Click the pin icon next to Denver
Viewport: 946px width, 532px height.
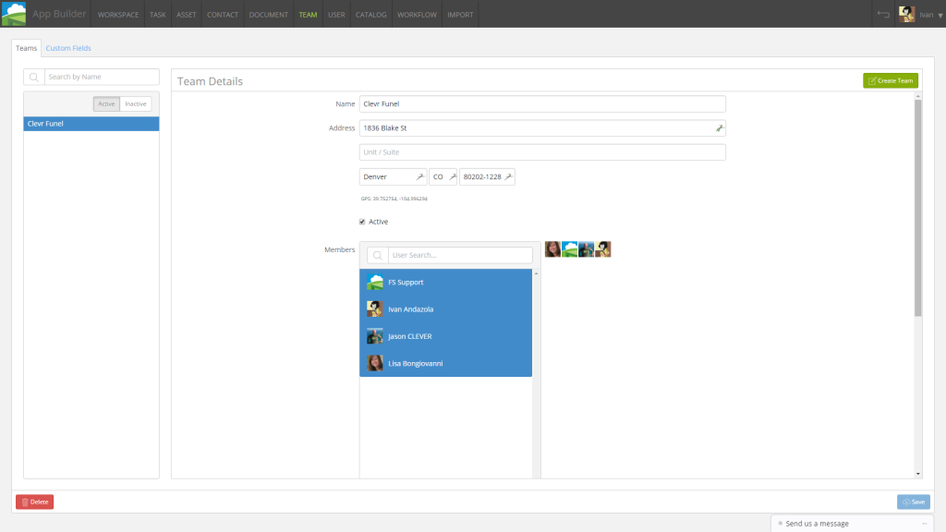(420, 175)
